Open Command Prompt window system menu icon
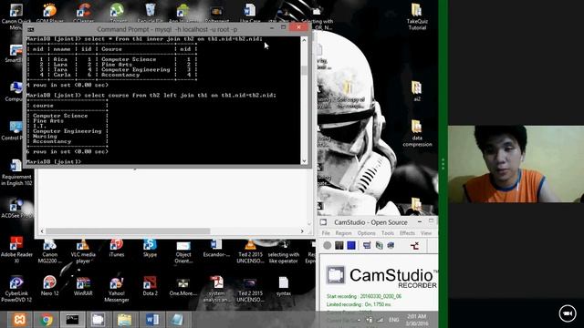Screen dimensions: 584x328 (x=30, y=29)
